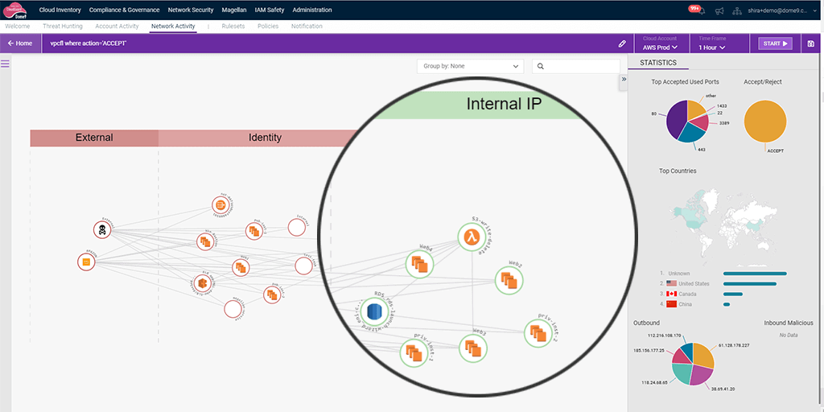
Task: Select the priv-inst-1 instance node
Action: click(x=414, y=352)
